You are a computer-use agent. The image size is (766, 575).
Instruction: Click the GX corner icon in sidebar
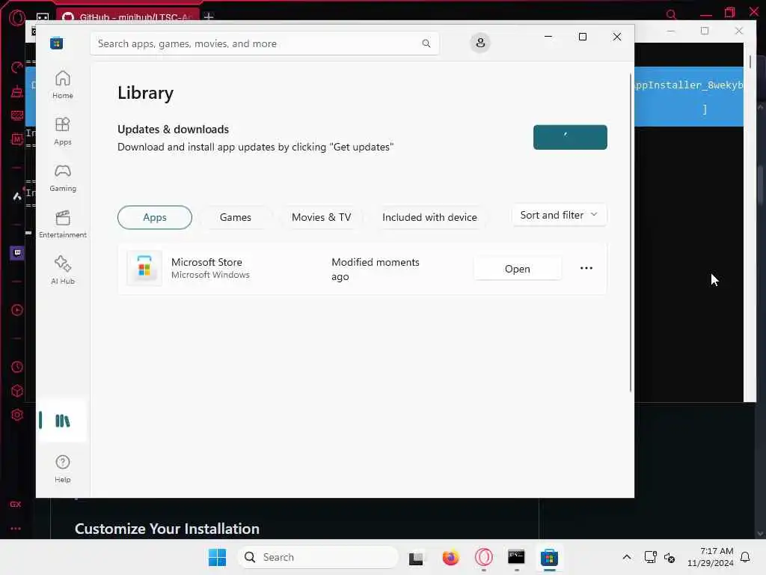[x=16, y=504]
